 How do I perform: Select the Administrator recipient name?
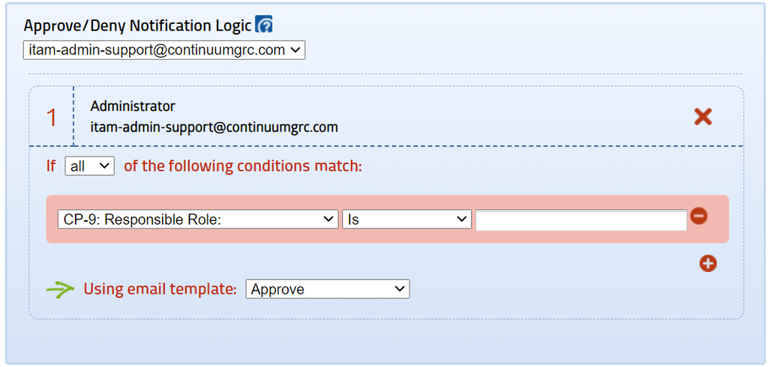pos(133,106)
